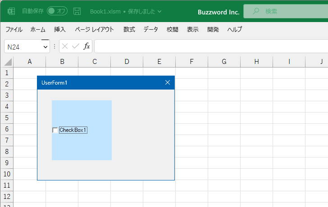Click the Cancel X icon in formula bar
This screenshot has width=328, height=207.
coord(65,46)
